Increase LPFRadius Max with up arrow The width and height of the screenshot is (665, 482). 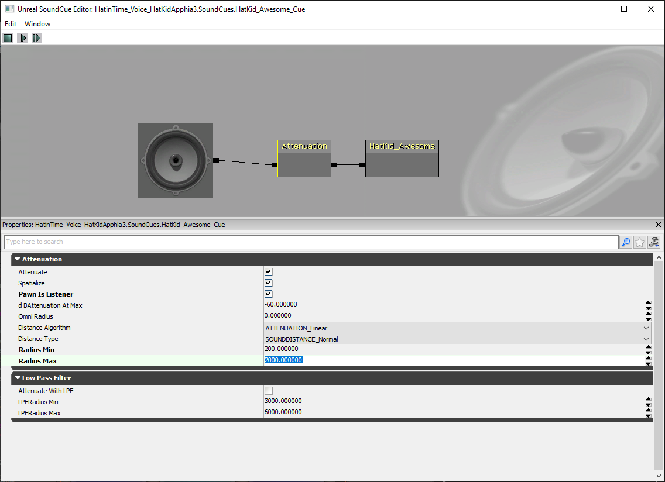[649, 411]
